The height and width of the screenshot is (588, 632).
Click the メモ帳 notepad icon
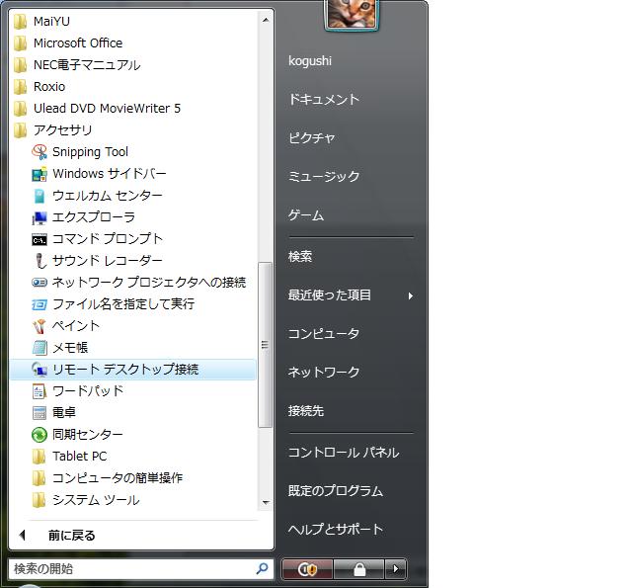pos(39,348)
